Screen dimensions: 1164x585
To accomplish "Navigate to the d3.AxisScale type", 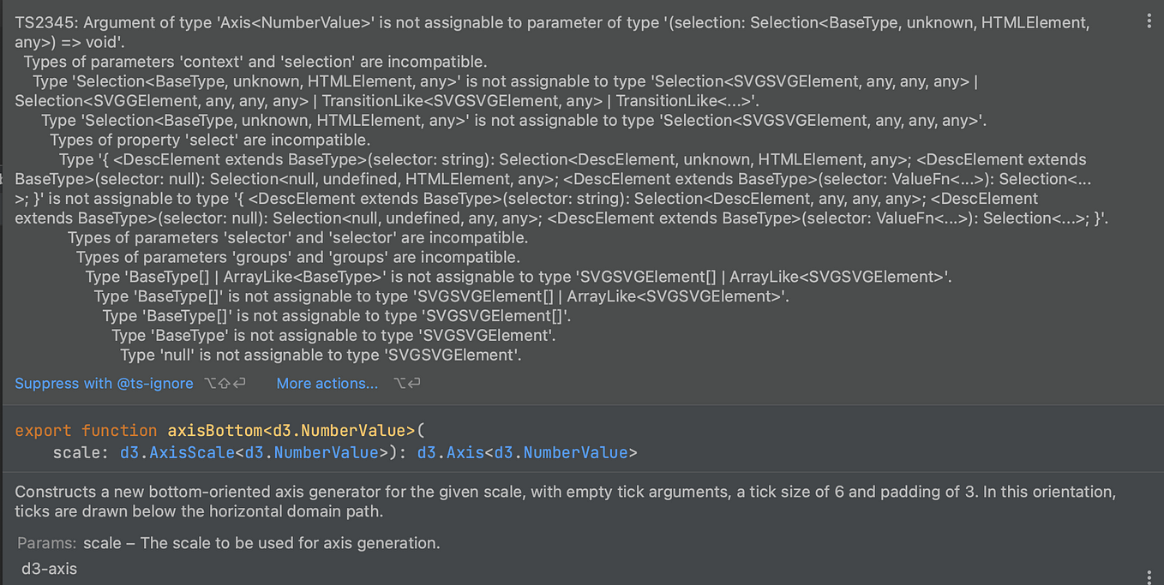I will [x=177, y=452].
